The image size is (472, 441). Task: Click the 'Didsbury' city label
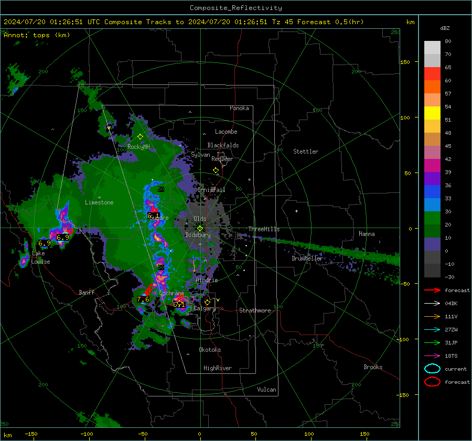tap(198, 235)
